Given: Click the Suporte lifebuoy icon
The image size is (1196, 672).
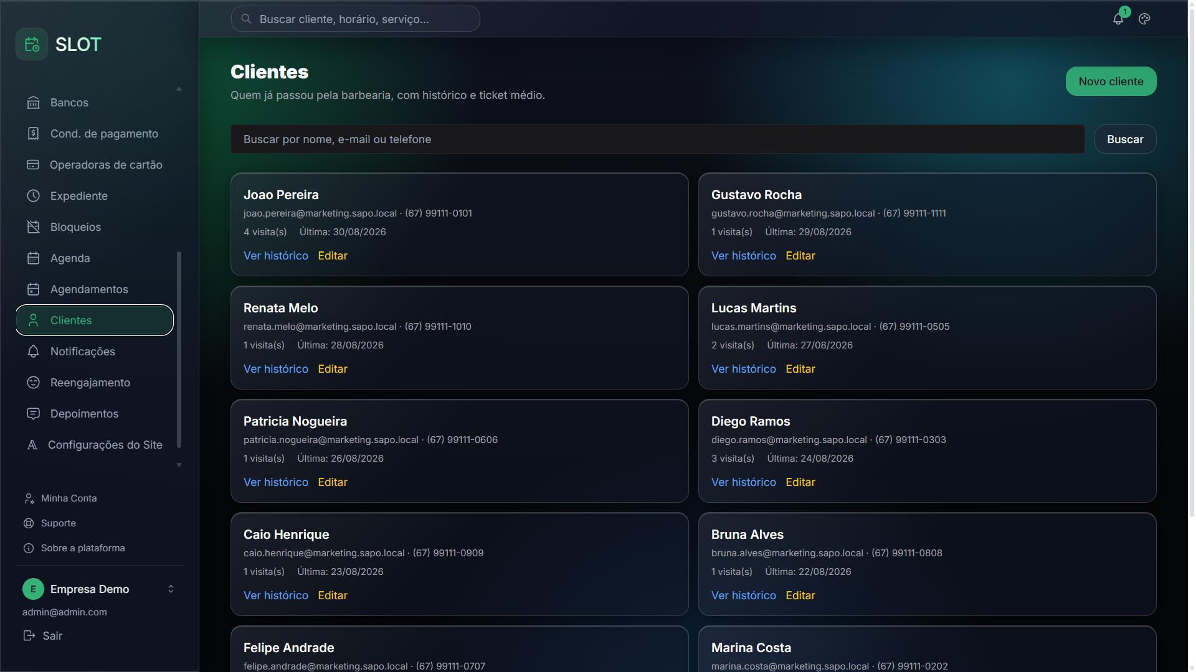Looking at the screenshot, I should click(29, 523).
